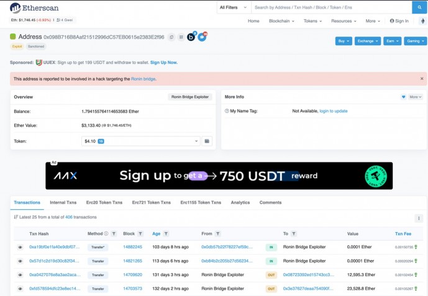This screenshot has height=296, width=428.
Task: Click the Sign In link
Action: coord(399,21)
